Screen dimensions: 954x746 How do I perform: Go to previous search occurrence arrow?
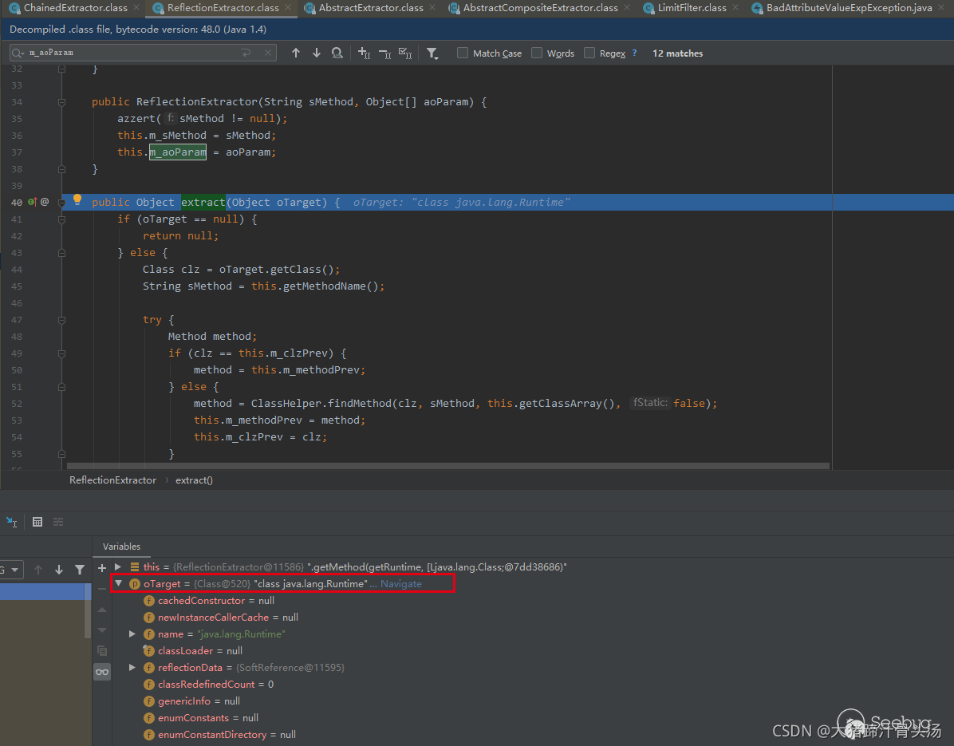(296, 53)
